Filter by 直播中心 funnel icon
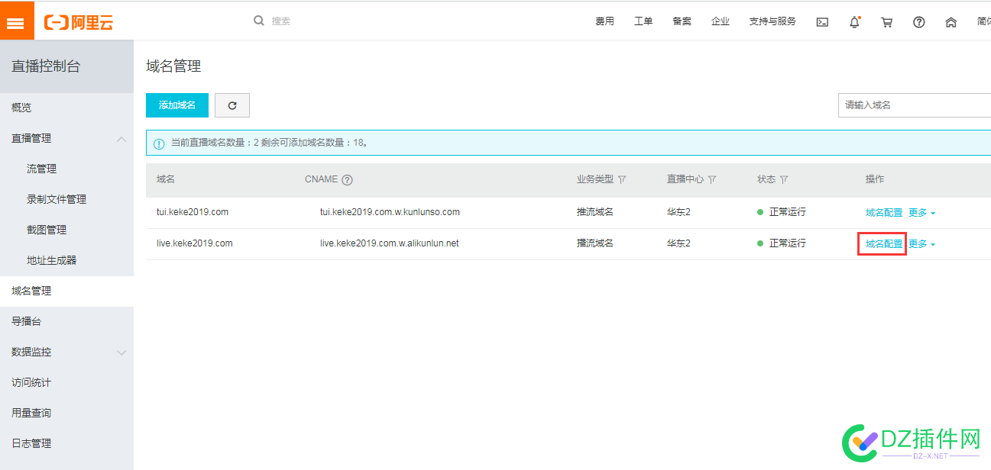Screen dimensions: 991x470 coord(712,180)
